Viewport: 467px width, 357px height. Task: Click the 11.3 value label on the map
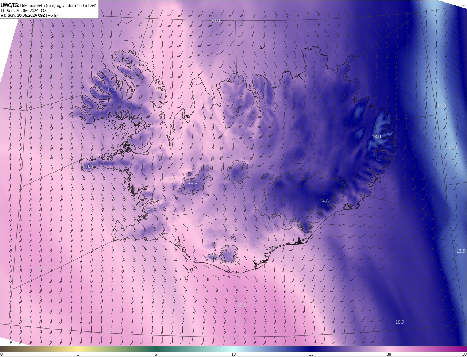click(x=441, y=105)
